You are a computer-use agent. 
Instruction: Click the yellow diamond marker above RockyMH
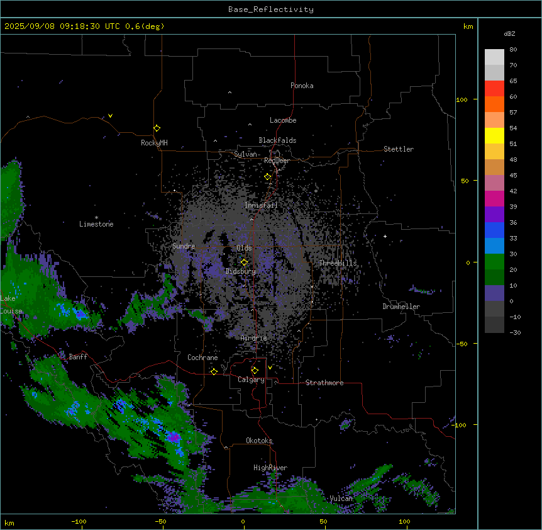(x=157, y=128)
